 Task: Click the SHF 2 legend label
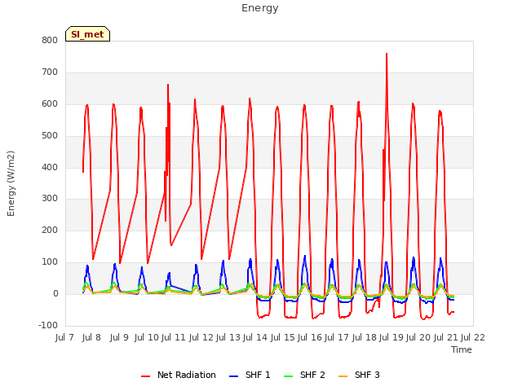[x=312, y=375]
